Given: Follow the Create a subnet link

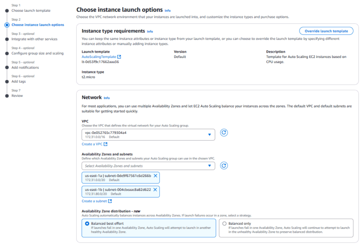Looking at the screenshot, I should pos(94,201).
